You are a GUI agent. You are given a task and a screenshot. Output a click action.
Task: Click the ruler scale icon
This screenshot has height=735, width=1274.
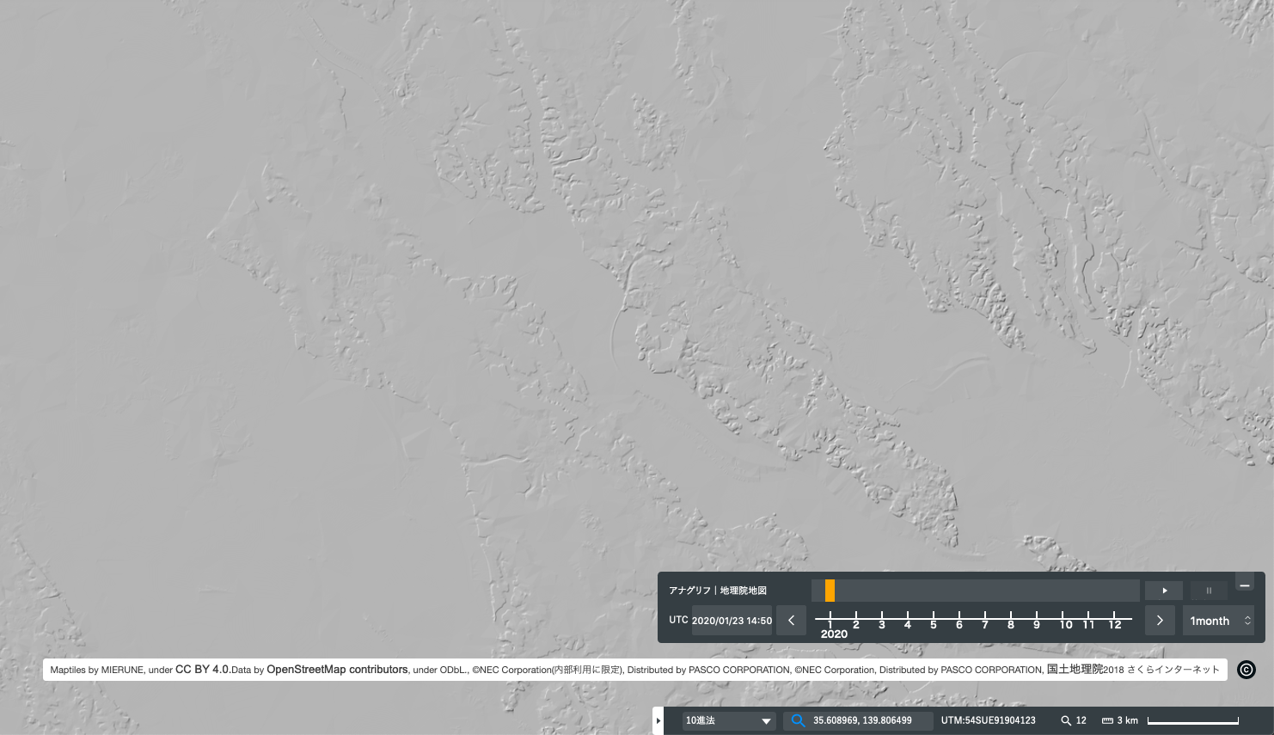(x=1107, y=720)
